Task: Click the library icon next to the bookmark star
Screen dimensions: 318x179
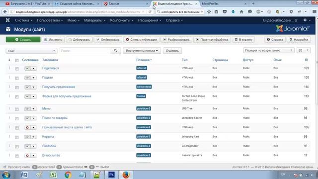Action: tap(217, 12)
